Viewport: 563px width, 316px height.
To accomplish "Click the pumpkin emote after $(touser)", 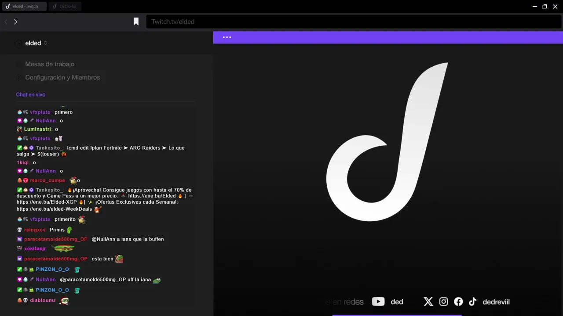I will 64,154.
